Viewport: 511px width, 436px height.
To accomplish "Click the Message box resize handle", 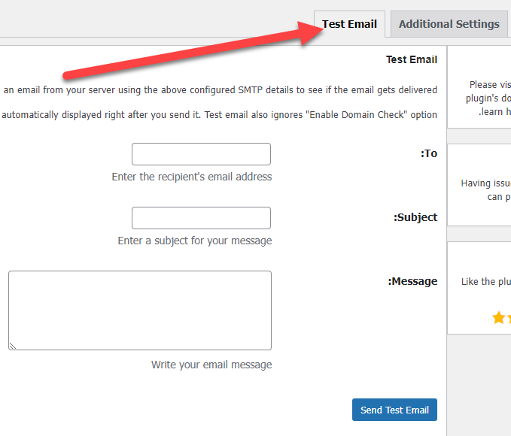I will [x=13, y=346].
